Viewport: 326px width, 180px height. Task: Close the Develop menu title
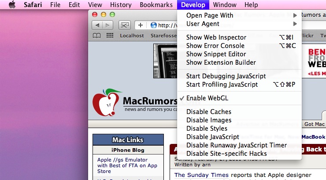[193, 4]
